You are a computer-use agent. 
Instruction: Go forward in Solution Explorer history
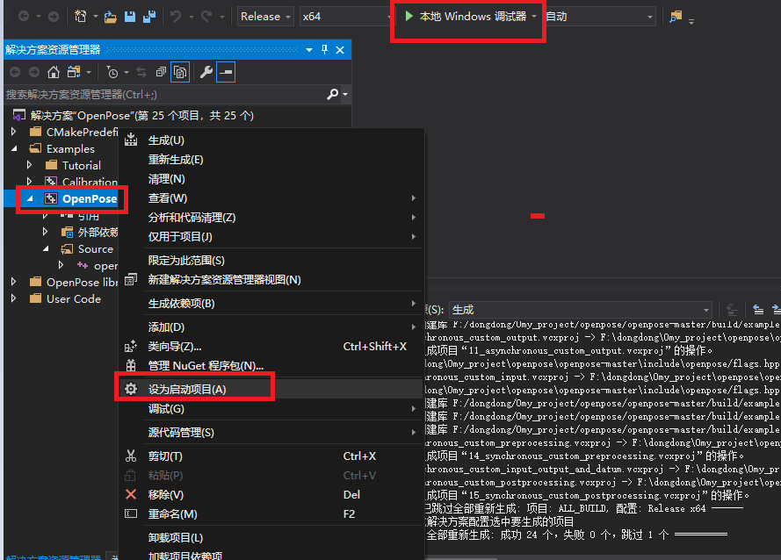click(34, 72)
